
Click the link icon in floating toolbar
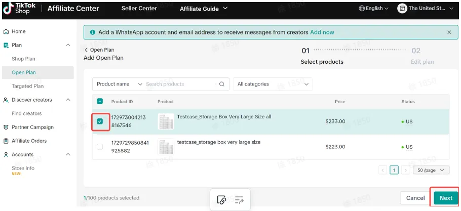221,200
